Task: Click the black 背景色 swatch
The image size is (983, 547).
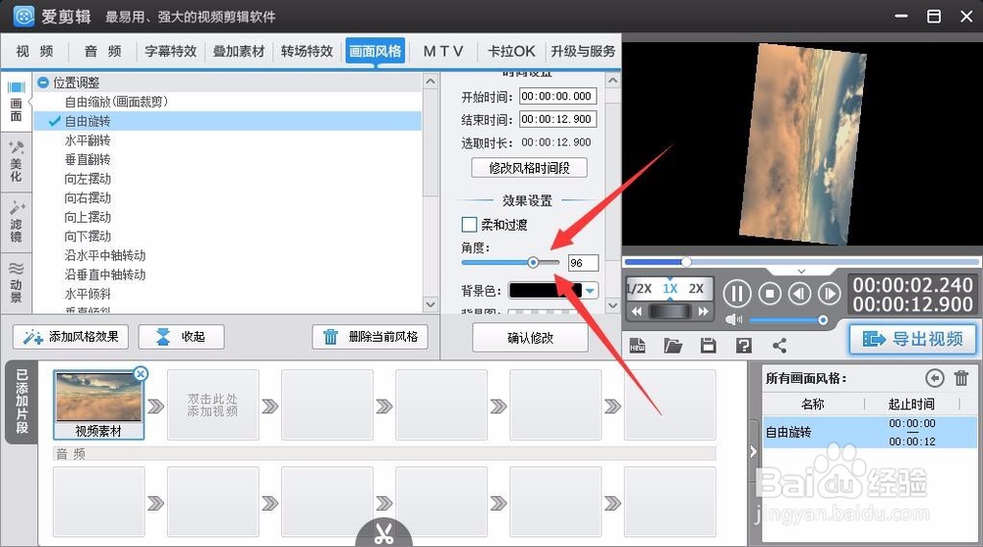Action: [x=545, y=290]
